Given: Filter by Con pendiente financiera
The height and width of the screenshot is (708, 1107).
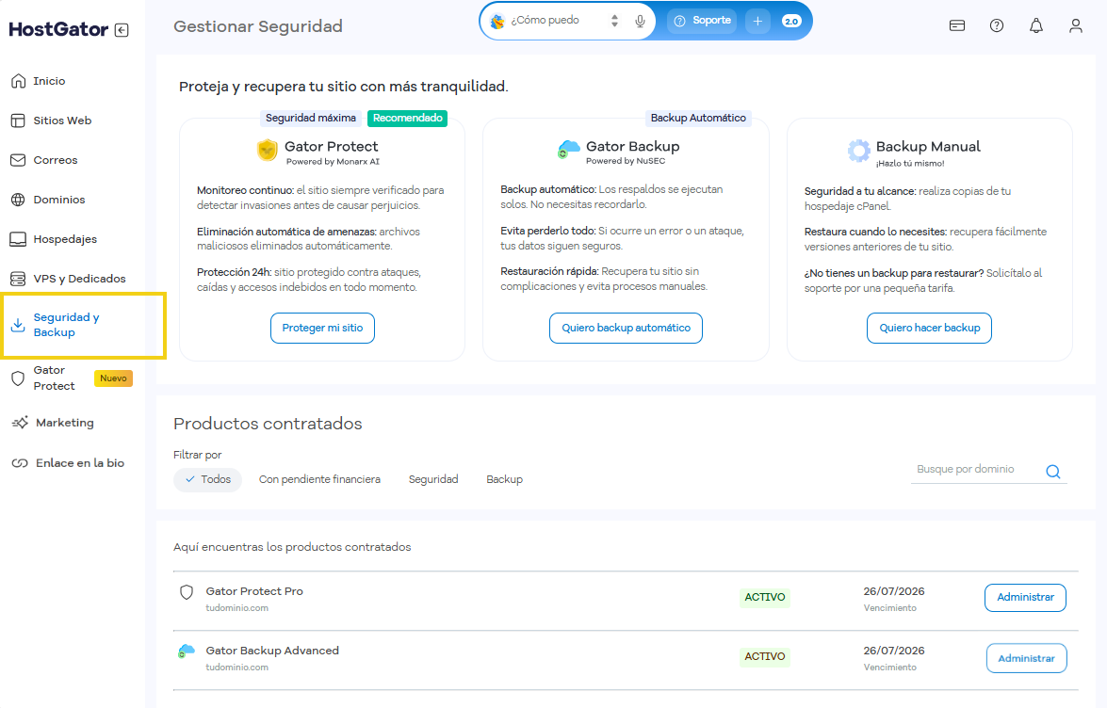Looking at the screenshot, I should coord(319,479).
